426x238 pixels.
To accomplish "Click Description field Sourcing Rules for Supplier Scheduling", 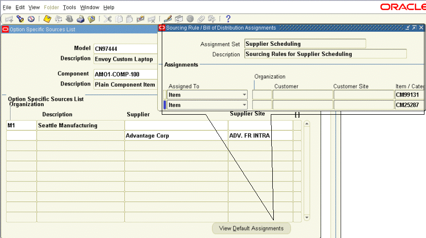I will (x=326, y=54).
